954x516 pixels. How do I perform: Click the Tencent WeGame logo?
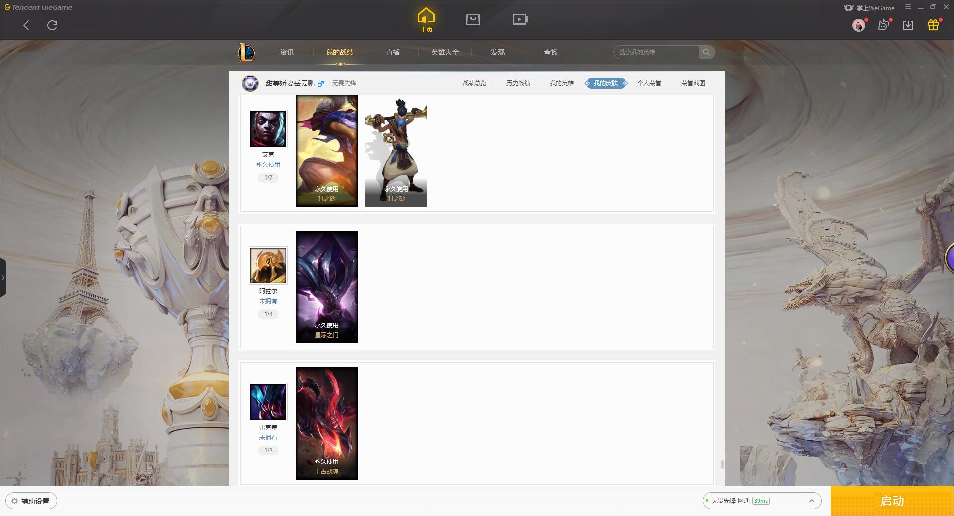38,7
